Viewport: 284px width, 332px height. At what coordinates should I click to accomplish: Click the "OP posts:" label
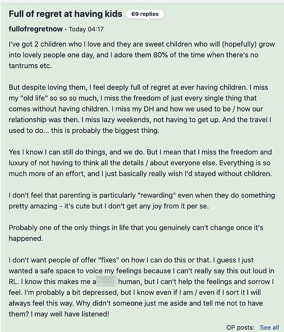[241, 328]
